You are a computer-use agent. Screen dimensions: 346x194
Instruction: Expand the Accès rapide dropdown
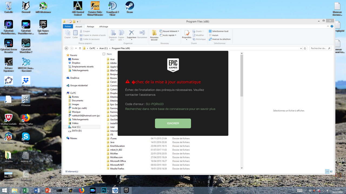168,35
